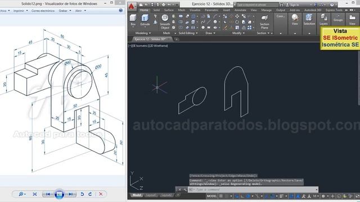
Task: Click the actual size button in Photo Viewer
Action: tap(35, 194)
